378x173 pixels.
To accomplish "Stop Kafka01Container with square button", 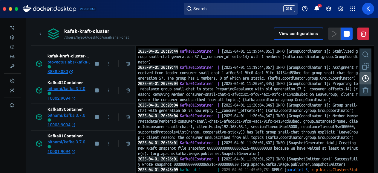I will pyautogui.click(x=97, y=144).
